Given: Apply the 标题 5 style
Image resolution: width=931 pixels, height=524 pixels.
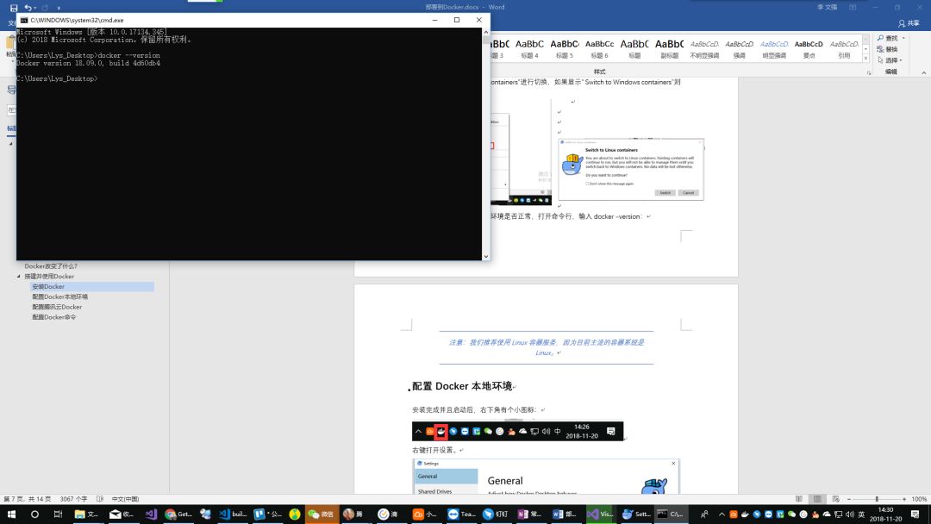Looking at the screenshot, I should pos(565,49).
